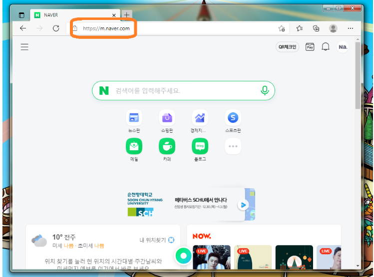Add this page to favorites star icon
The image size is (374, 277).
click(x=282, y=28)
